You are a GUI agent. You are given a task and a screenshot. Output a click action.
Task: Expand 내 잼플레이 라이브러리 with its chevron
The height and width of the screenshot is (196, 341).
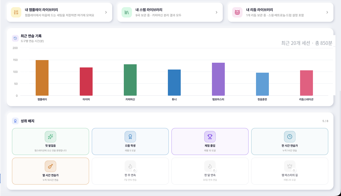point(106,12)
